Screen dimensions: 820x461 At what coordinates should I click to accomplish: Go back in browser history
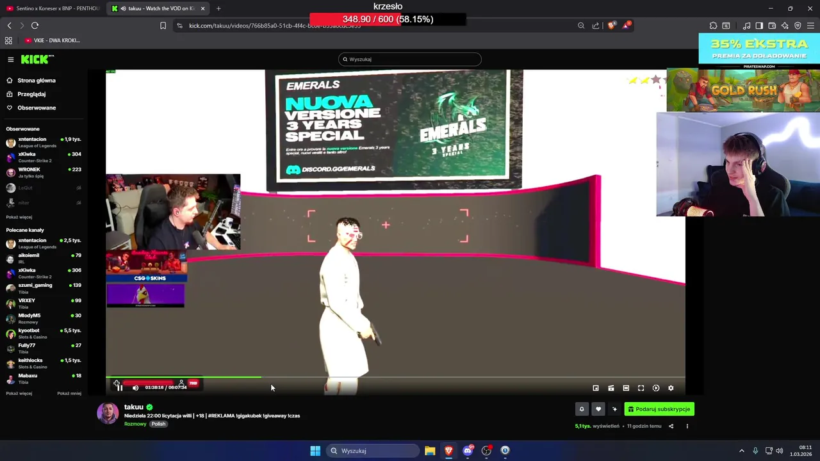tap(9, 26)
